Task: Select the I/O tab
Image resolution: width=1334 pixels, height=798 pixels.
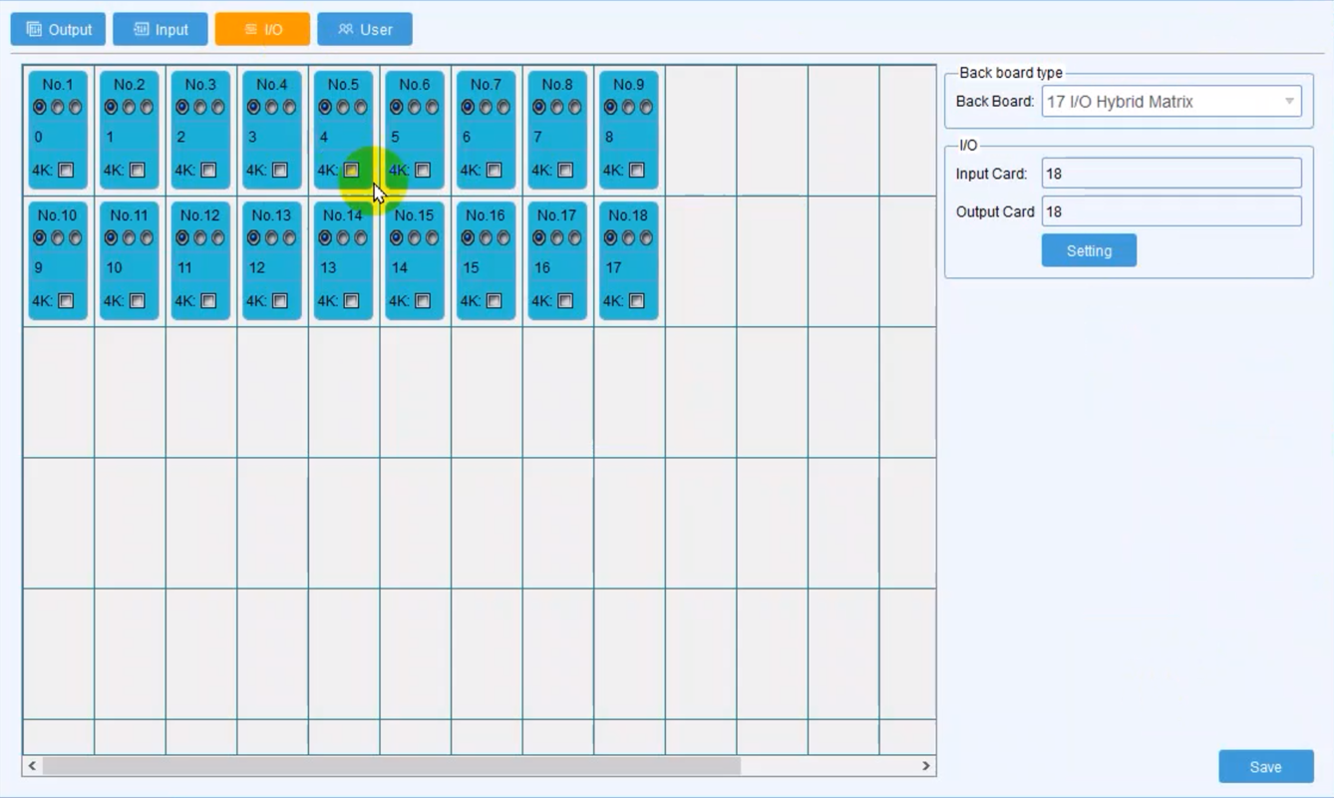Action: click(262, 30)
